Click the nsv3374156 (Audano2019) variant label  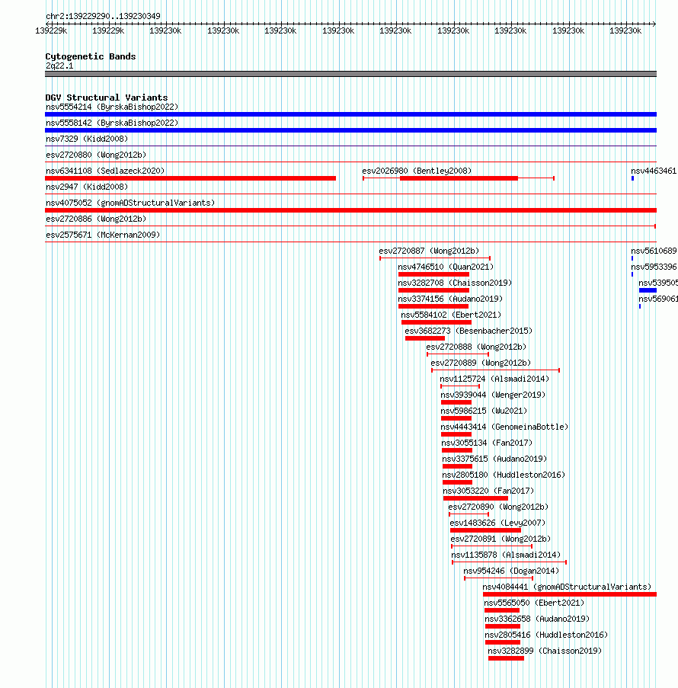click(450, 299)
